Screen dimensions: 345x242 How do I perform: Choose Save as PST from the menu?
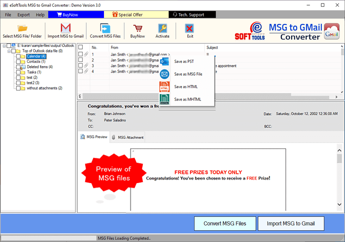187,61
